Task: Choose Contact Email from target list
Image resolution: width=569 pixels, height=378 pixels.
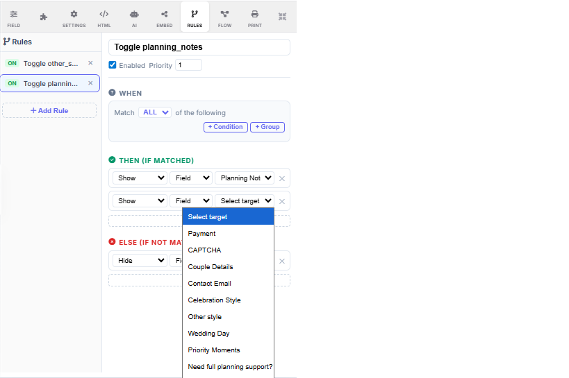Action: 229,284
